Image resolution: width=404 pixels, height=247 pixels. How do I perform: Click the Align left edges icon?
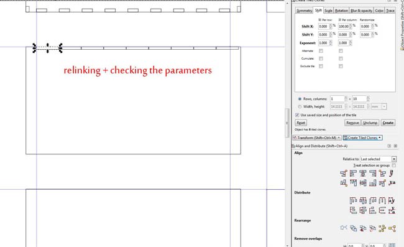[x=353, y=174]
